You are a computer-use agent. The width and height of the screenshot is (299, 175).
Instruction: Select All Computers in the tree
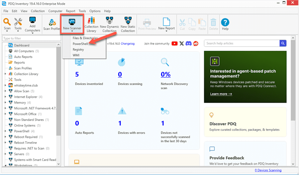pos(24,51)
